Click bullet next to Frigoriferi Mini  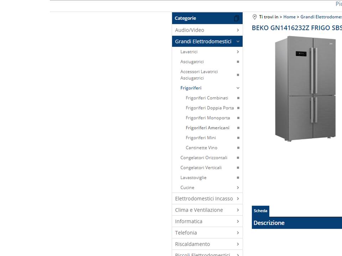tap(238, 138)
